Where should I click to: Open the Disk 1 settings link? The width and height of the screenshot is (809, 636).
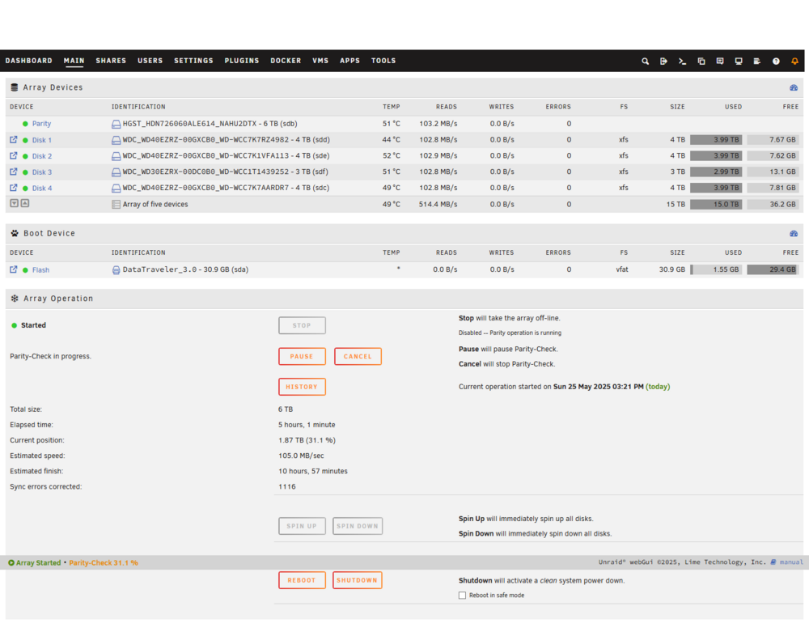(42, 141)
